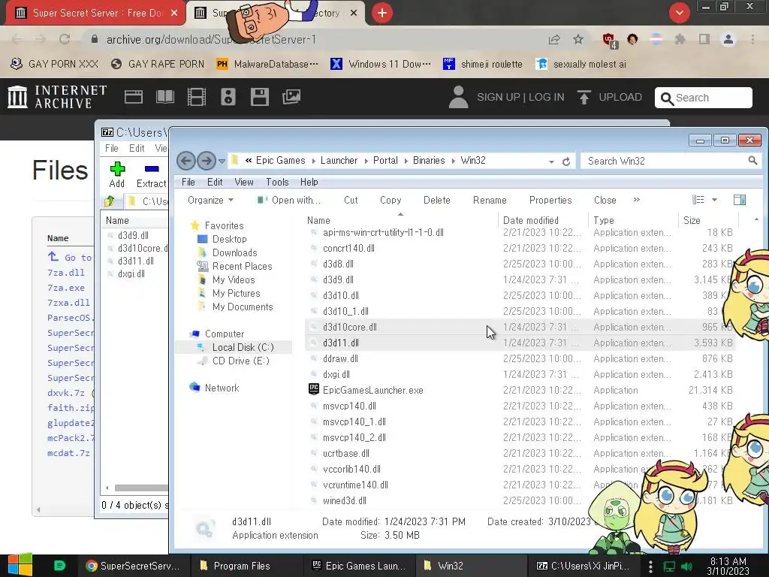Click Delete in the Explorer toolbar
Viewport: 769px width, 577px height.
click(436, 200)
